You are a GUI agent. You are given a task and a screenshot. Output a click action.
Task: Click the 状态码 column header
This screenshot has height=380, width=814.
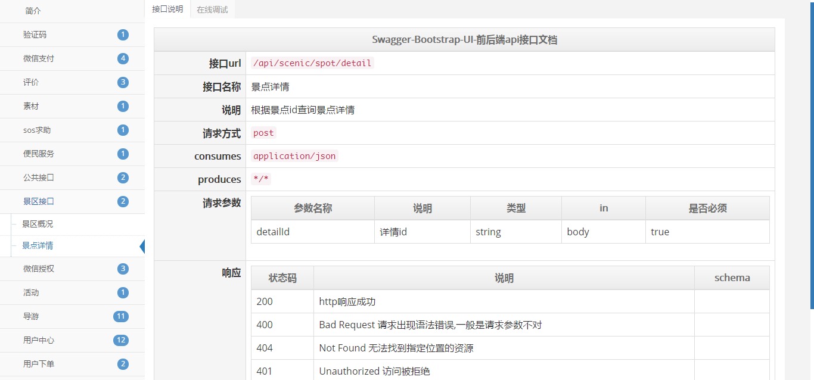[x=282, y=278]
